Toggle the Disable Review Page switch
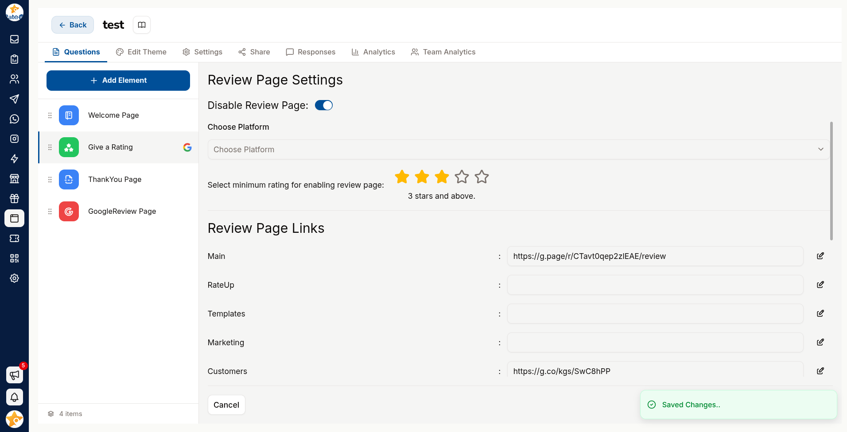847x432 pixels. (324, 105)
